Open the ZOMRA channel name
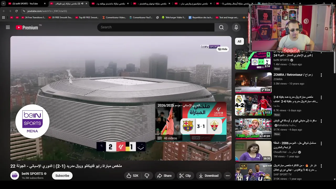Image resolution: width=336 pixels, height=189 pixels. [x=278, y=79]
